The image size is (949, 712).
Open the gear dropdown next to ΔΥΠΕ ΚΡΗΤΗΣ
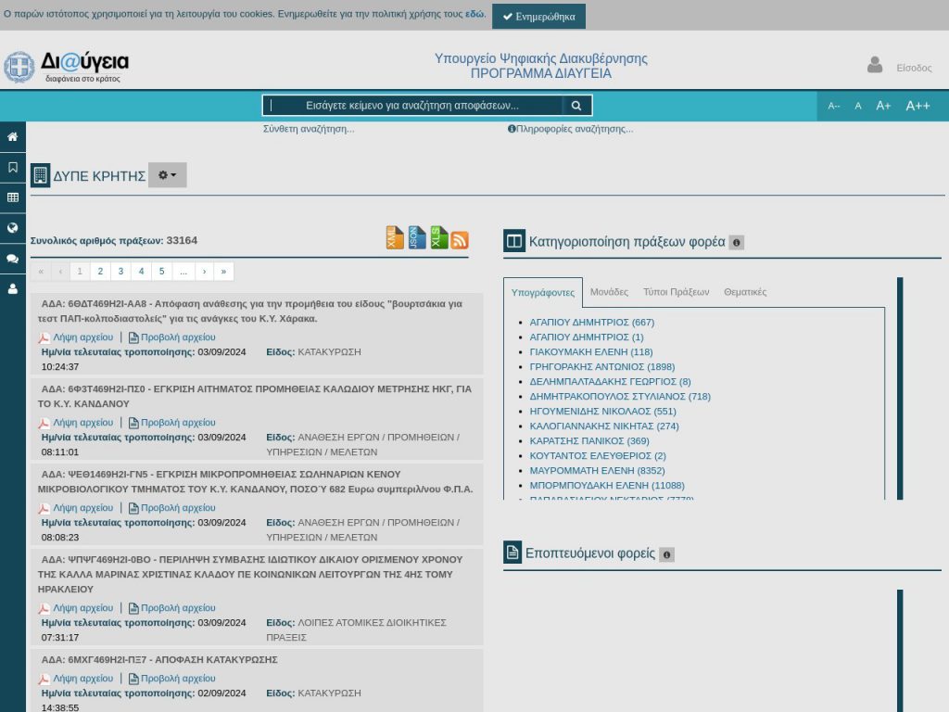(168, 175)
